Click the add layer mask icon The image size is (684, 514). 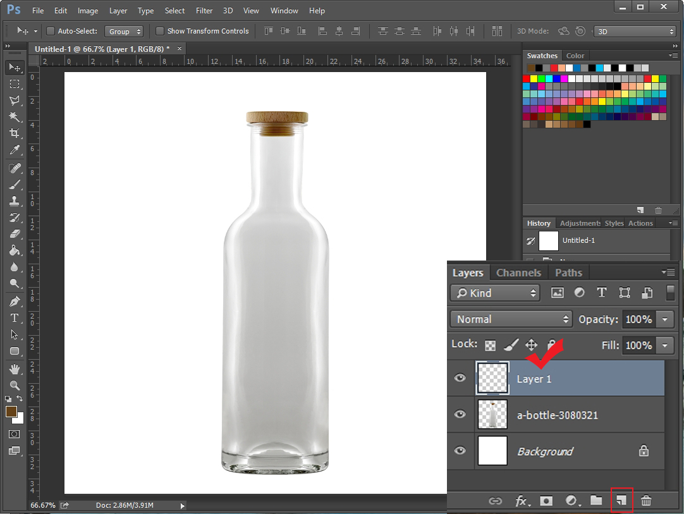coord(546,501)
